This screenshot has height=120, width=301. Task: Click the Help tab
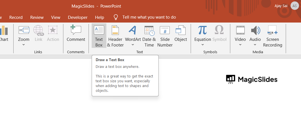coord(100,17)
